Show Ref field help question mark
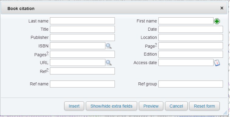This screenshot has width=230, height=117. point(48,70)
